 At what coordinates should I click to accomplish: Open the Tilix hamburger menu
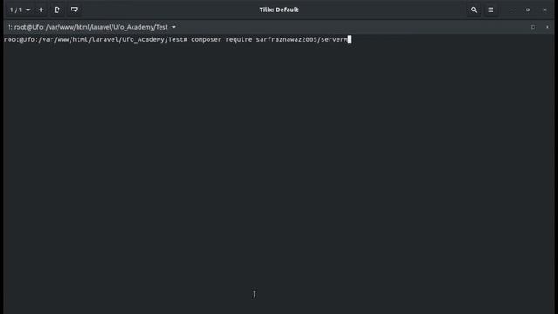point(491,10)
